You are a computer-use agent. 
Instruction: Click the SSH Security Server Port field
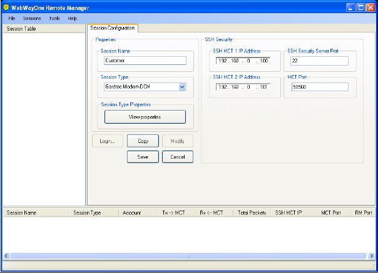pos(319,61)
